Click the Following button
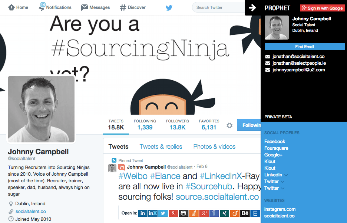 point(249,125)
